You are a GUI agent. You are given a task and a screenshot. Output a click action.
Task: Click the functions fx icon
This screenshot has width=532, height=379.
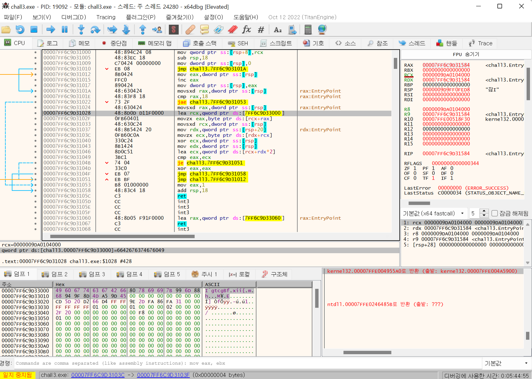[246, 30]
